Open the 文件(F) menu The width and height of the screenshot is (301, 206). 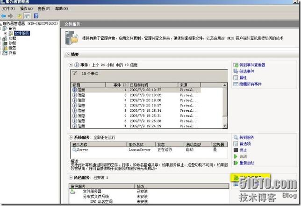[8, 8]
